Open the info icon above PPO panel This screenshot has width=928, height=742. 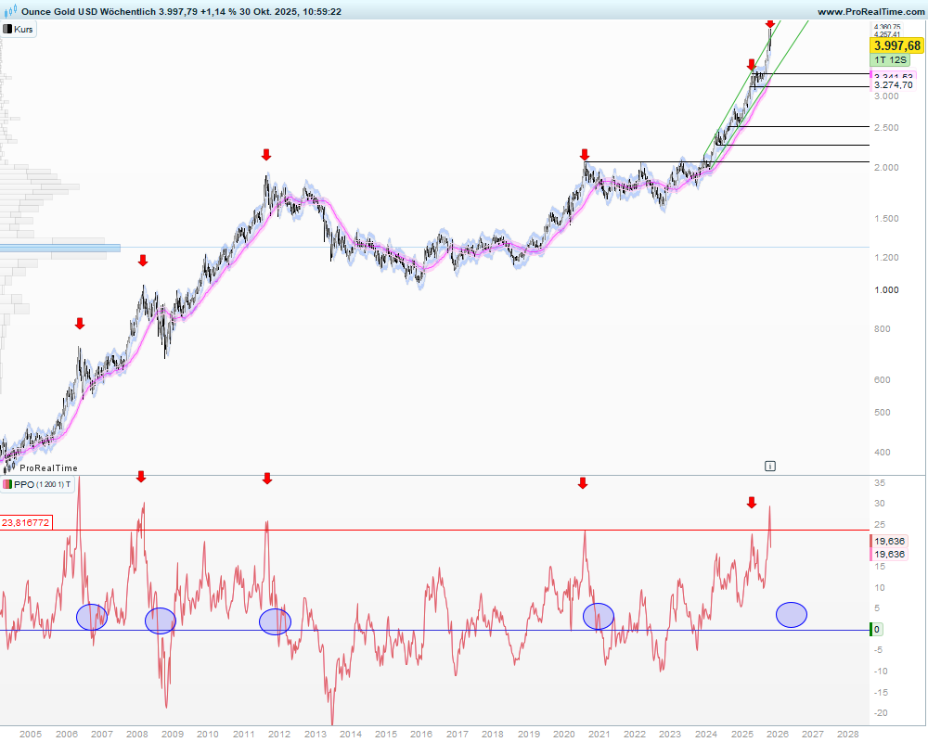pyautogui.click(x=770, y=466)
